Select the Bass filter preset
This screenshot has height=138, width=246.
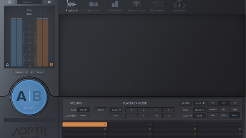224,115
